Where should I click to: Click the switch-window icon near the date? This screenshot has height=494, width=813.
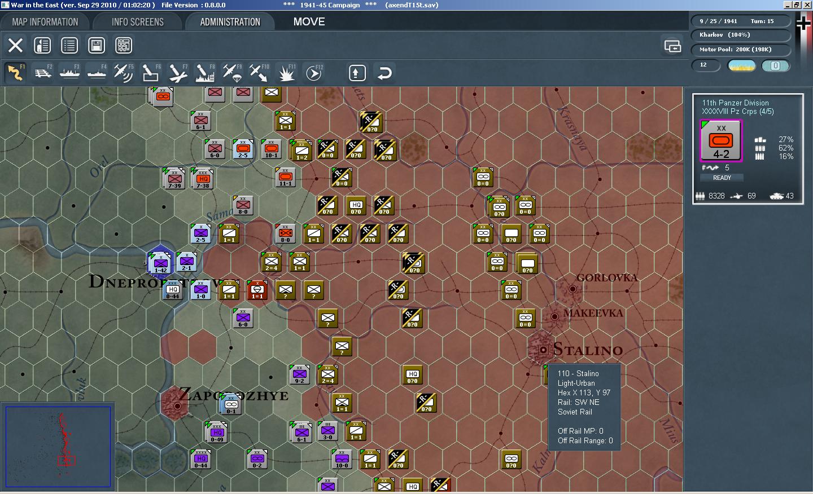pos(672,46)
